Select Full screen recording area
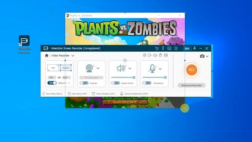Viewport: 252px width, 142px height. (x=53, y=68)
